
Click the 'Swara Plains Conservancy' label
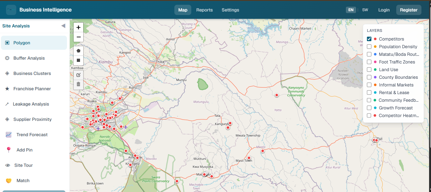click(156, 179)
